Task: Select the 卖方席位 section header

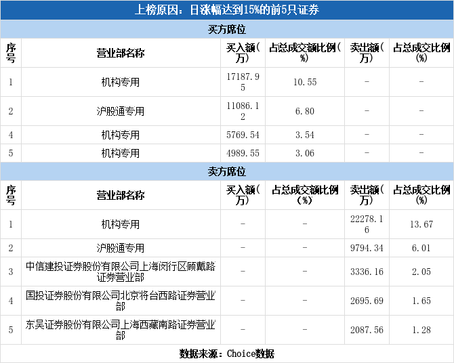Action: coord(227,171)
